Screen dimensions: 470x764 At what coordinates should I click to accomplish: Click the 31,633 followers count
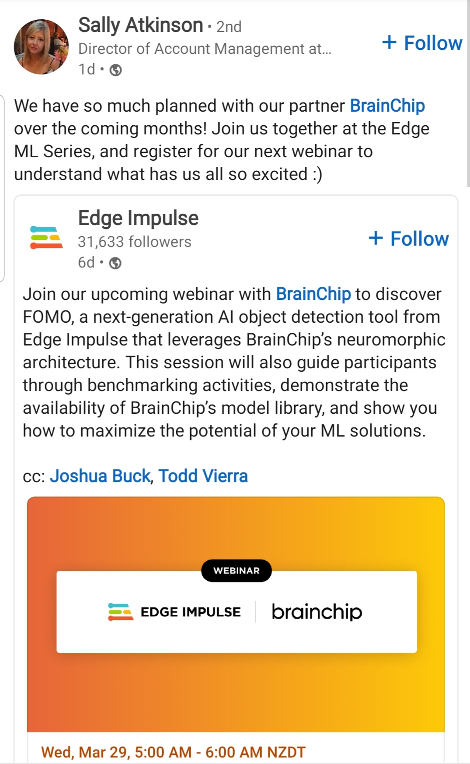135,242
